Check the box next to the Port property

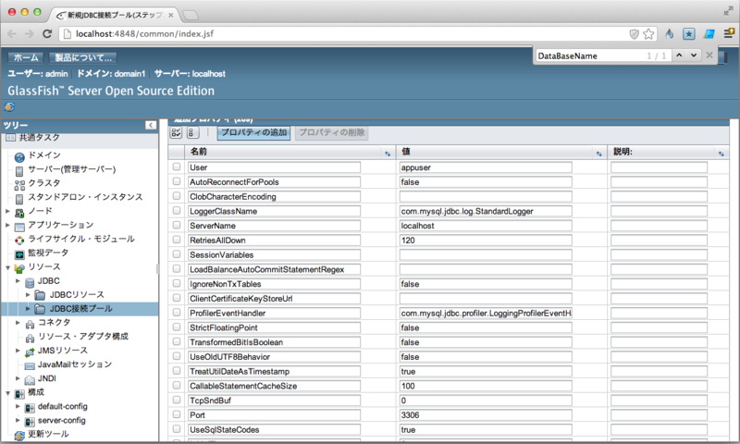tap(177, 415)
